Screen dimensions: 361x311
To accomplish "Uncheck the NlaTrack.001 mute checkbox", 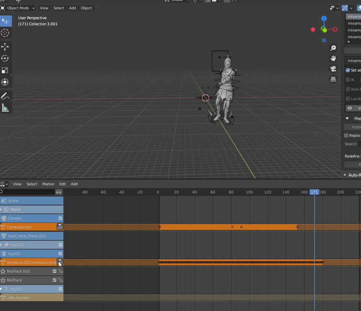I will (54, 271).
